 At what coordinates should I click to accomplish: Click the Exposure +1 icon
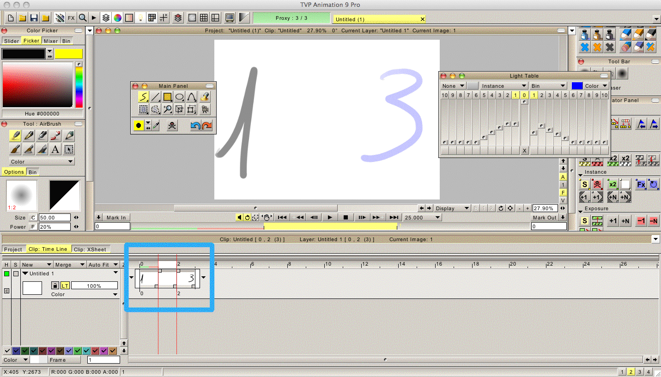pos(613,221)
